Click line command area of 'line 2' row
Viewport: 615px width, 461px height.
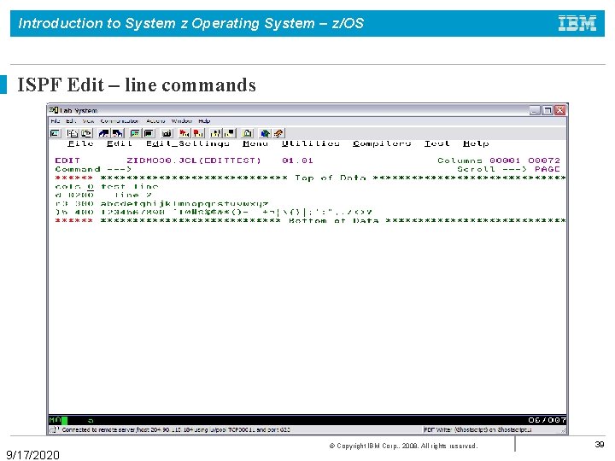(74, 195)
